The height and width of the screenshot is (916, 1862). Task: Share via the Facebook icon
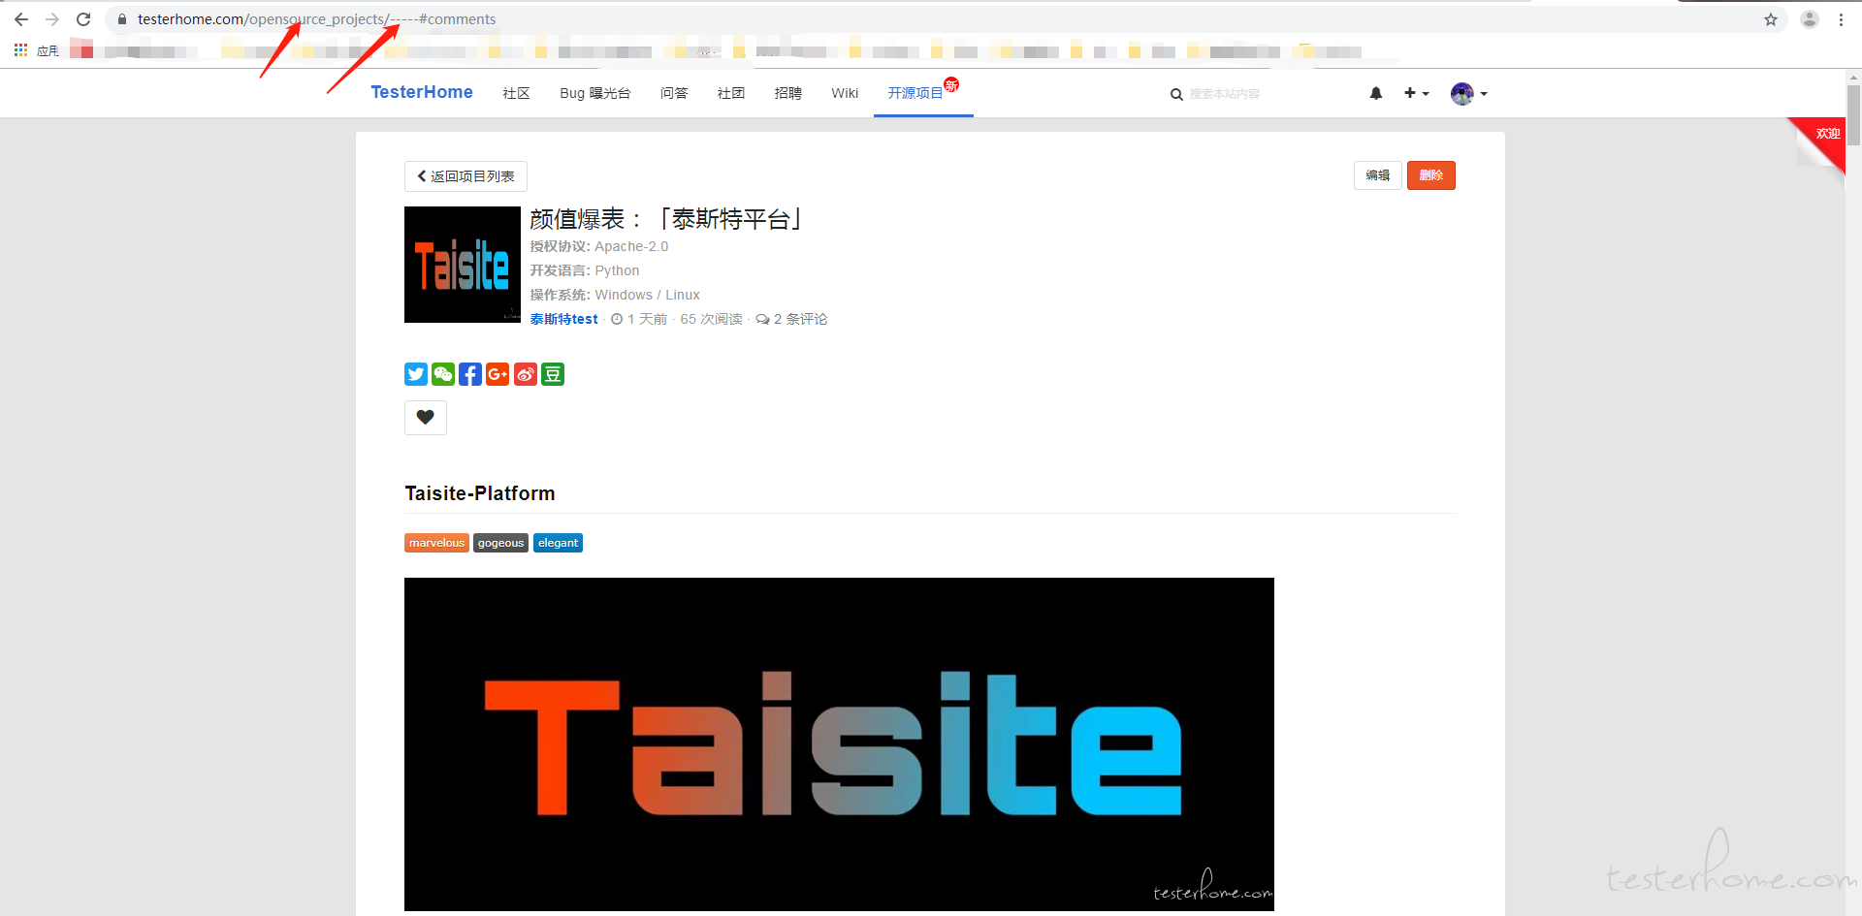pyautogui.click(x=470, y=374)
